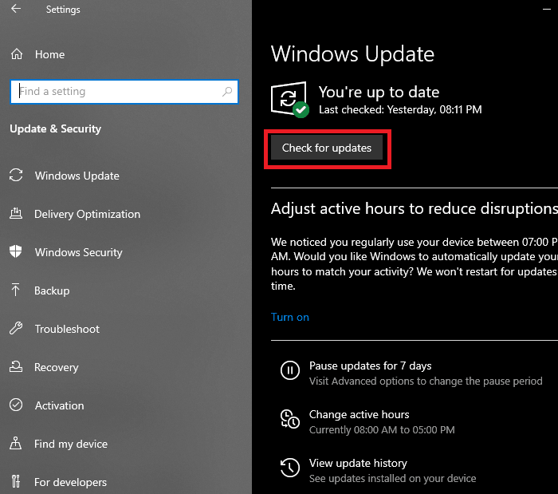Click the Windows Security shield icon
The height and width of the screenshot is (494, 558).
click(x=16, y=251)
